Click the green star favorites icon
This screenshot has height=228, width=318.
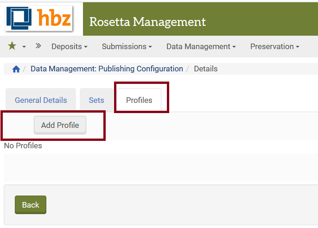point(12,46)
